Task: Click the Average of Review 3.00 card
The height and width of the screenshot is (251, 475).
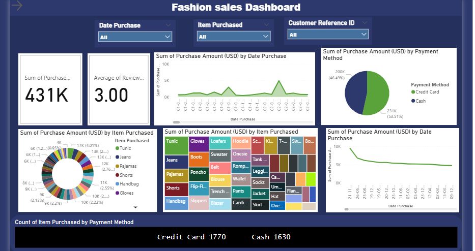Action: coord(119,89)
